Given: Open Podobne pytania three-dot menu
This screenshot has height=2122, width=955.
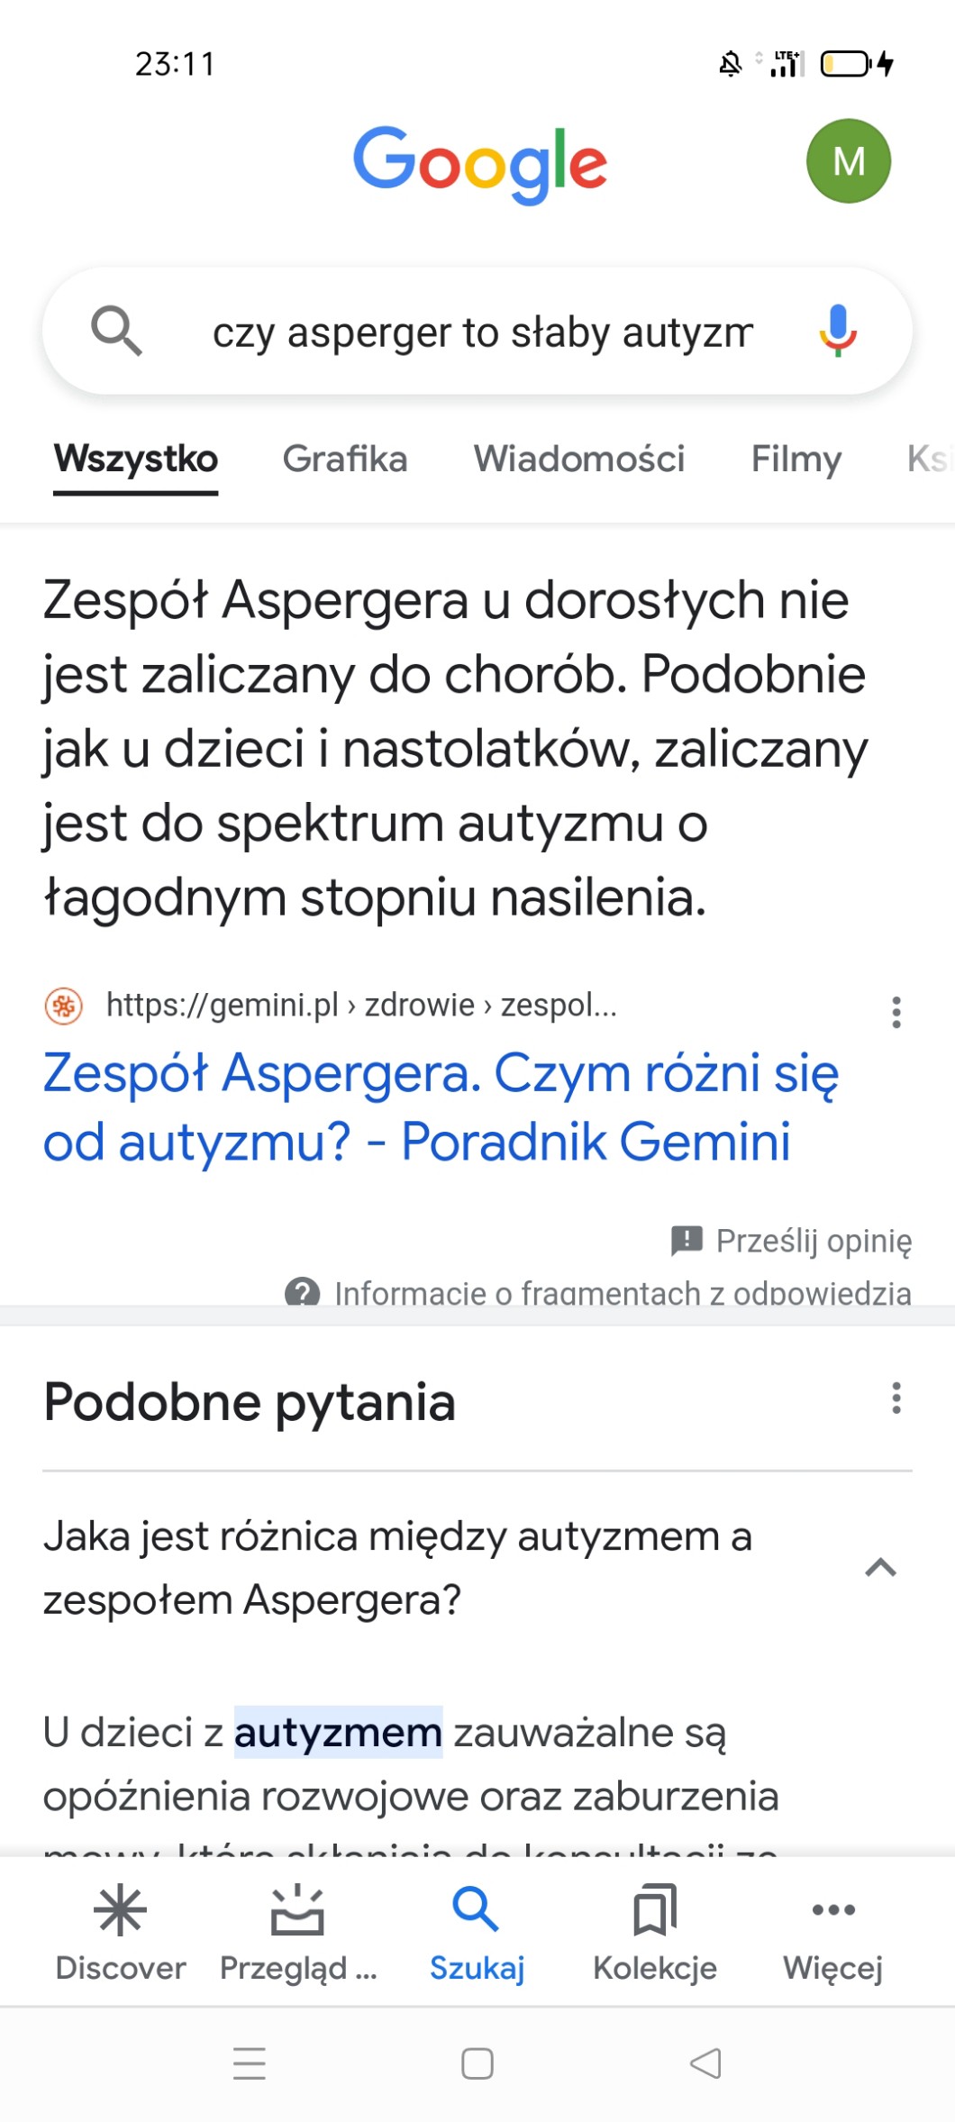Looking at the screenshot, I should (896, 1398).
